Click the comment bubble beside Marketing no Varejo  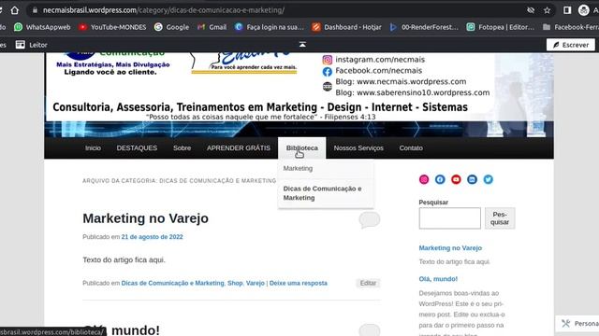[370, 220]
